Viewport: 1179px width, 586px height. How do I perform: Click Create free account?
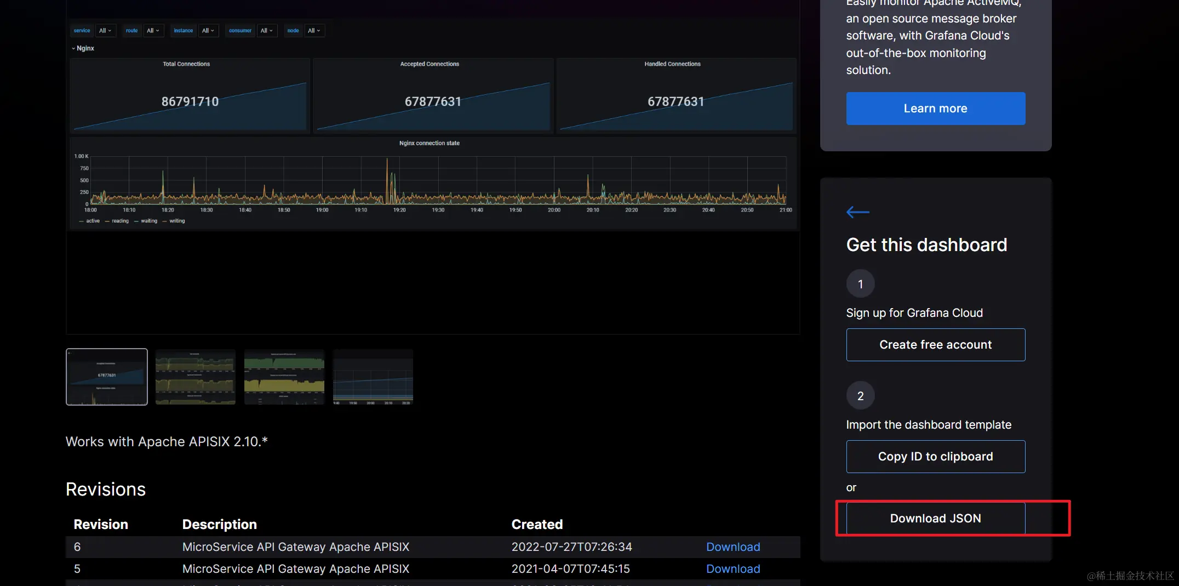point(935,344)
